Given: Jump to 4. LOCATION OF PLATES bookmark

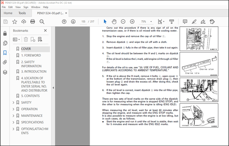Looking at the screenshot, I should coord(34,84).
